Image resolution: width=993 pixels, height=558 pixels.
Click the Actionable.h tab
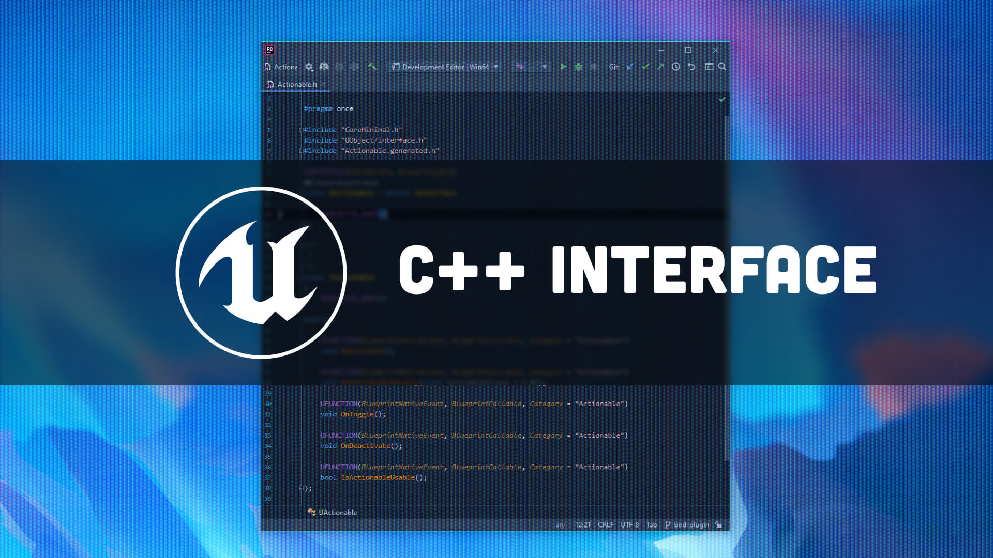297,84
